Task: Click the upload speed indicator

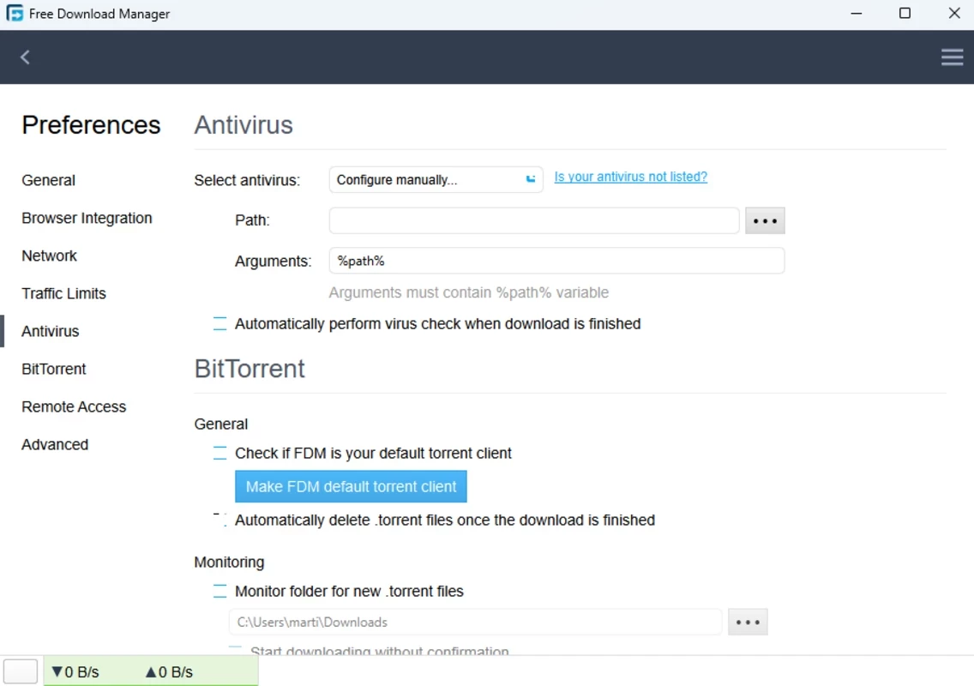Action: click(169, 671)
